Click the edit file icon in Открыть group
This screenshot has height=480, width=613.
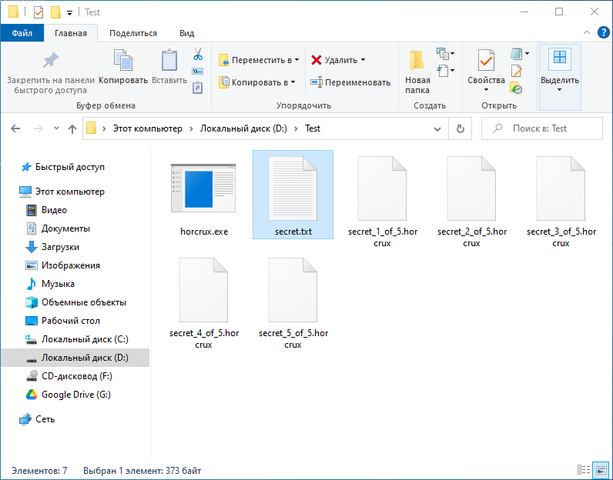pyautogui.click(x=516, y=71)
